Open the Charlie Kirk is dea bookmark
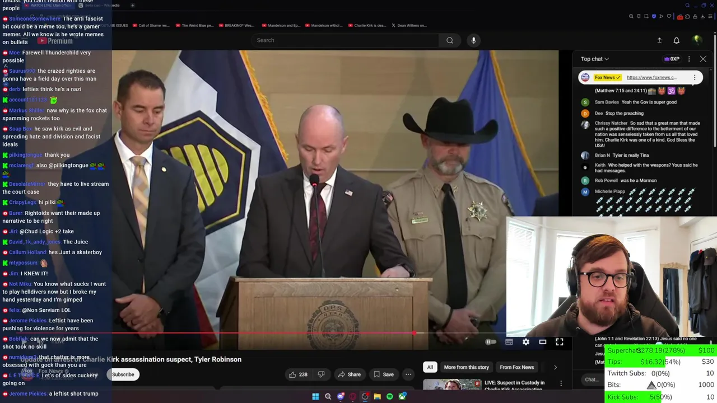This screenshot has height=403, width=717. pos(367,25)
